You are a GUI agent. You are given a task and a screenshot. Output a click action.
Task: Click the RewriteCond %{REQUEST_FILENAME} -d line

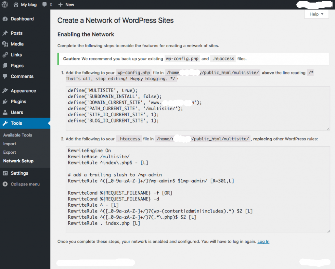pos(114,199)
